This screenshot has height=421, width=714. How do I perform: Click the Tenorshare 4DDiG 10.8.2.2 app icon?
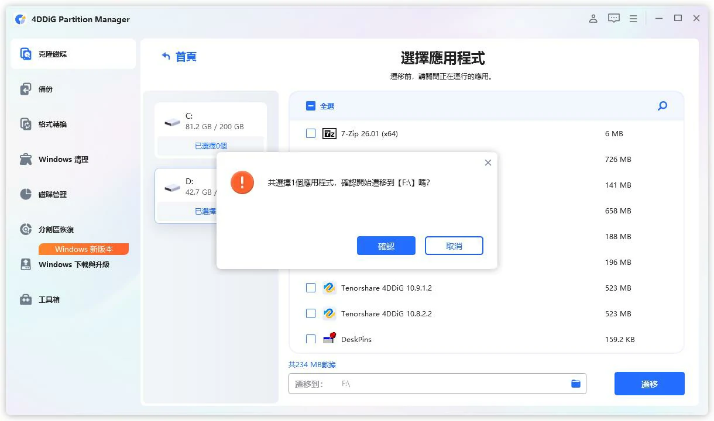(329, 313)
